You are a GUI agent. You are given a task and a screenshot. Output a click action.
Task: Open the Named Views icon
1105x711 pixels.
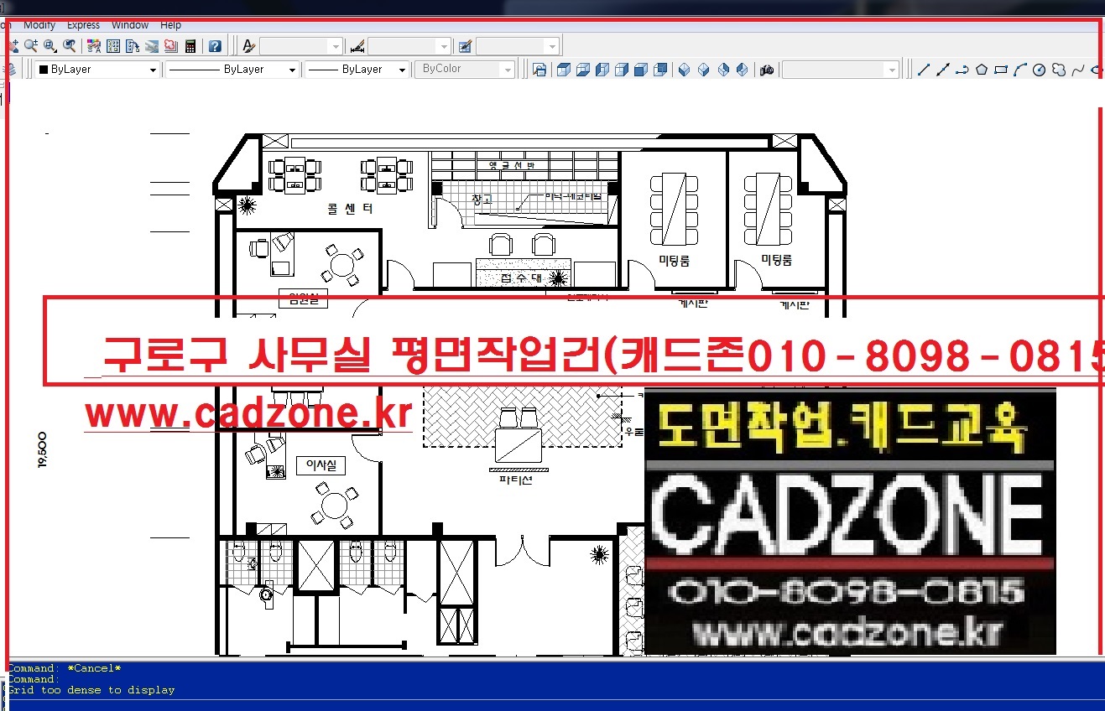539,70
